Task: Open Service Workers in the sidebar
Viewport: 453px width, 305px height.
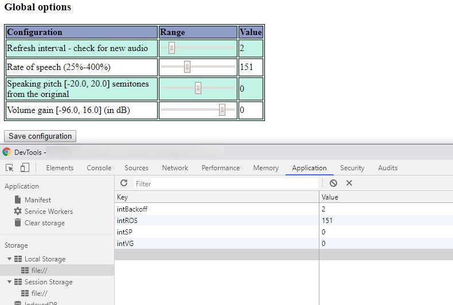Action: pos(49,212)
